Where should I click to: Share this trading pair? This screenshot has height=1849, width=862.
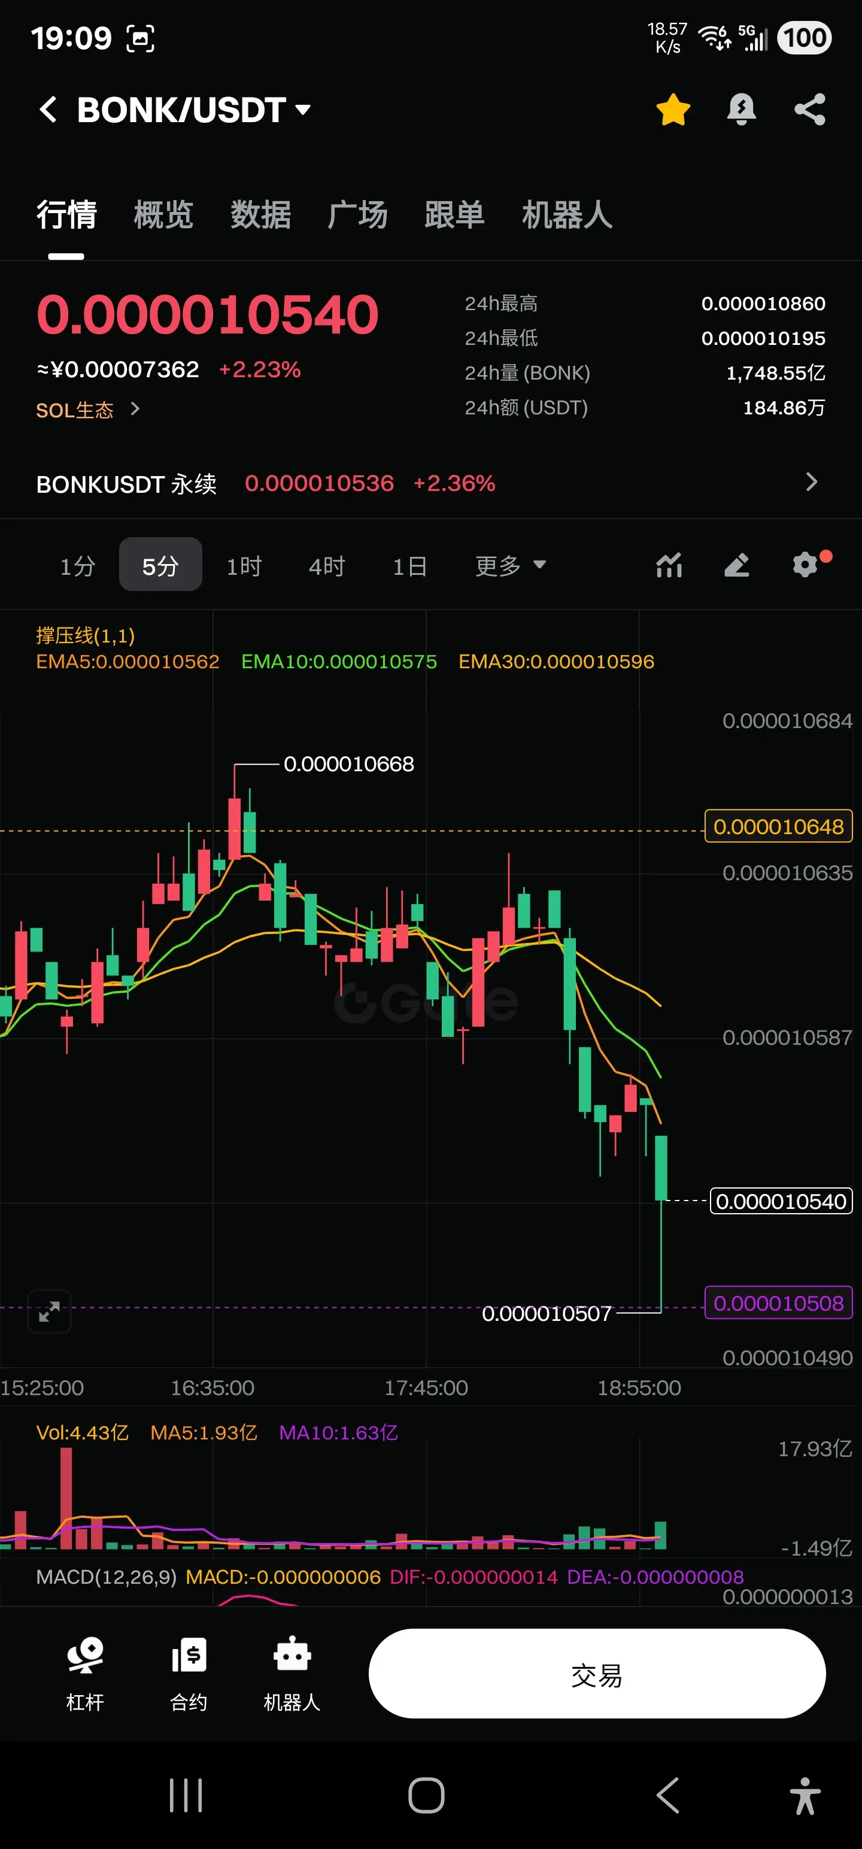pos(809,110)
